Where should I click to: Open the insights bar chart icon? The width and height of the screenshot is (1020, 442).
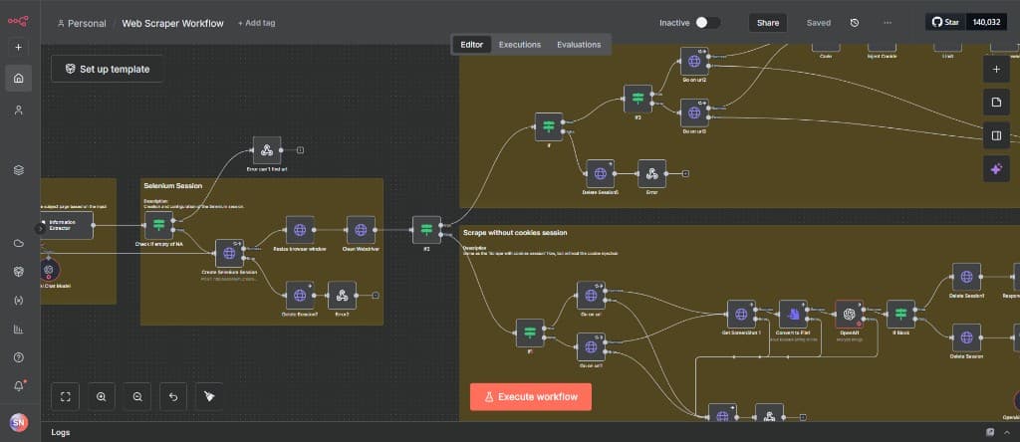[x=18, y=329]
